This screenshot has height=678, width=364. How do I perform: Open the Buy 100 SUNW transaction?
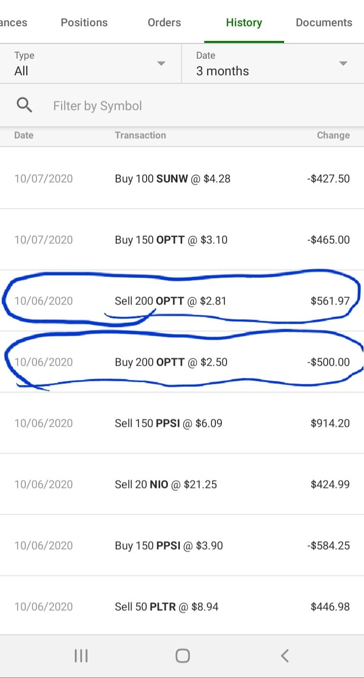click(x=182, y=178)
